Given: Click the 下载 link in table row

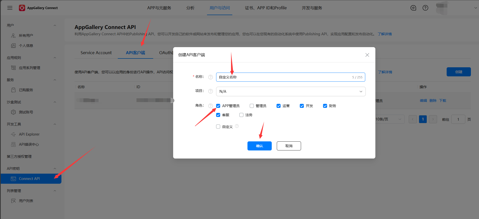Looking at the screenshot, I should point(443,101).
